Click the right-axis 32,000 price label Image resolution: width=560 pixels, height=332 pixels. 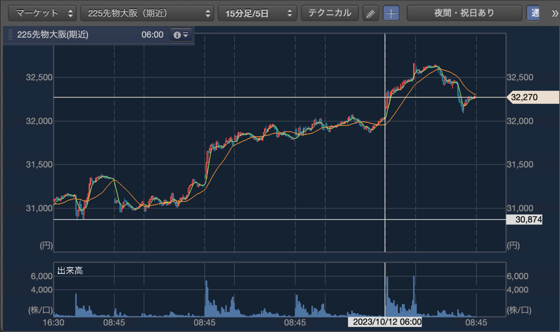tap(519, 121)
